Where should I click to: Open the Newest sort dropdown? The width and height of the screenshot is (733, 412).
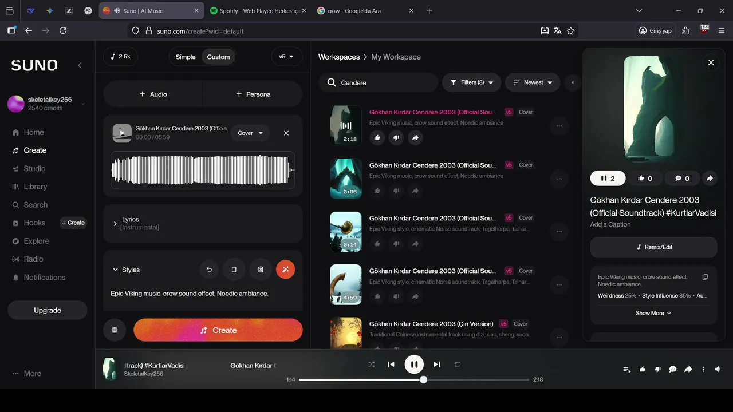coord(533,82)
